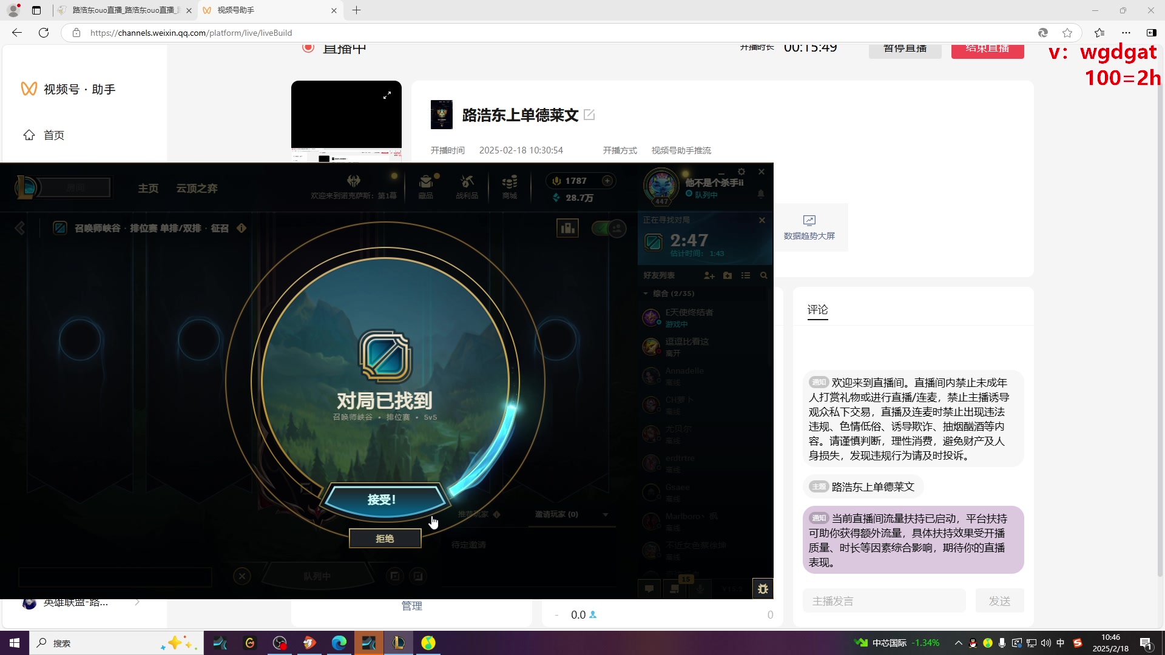Open 数据趋势大屏 data trend screen
Viewport: 1165px width, 655px height.
(x=809, y=228)
